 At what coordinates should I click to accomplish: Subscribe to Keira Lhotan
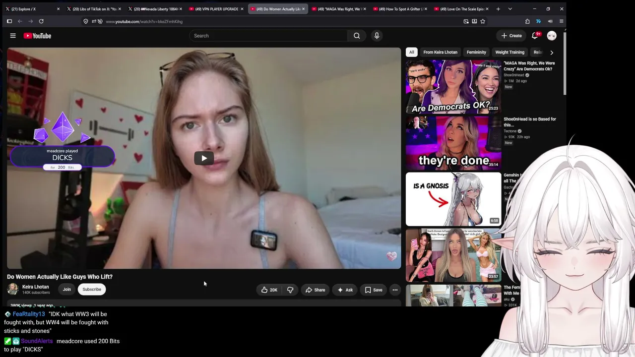92,290
